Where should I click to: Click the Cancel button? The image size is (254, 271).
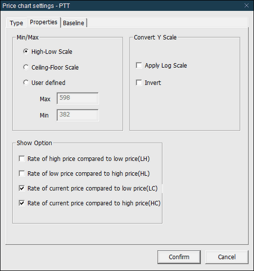(227, 257)
